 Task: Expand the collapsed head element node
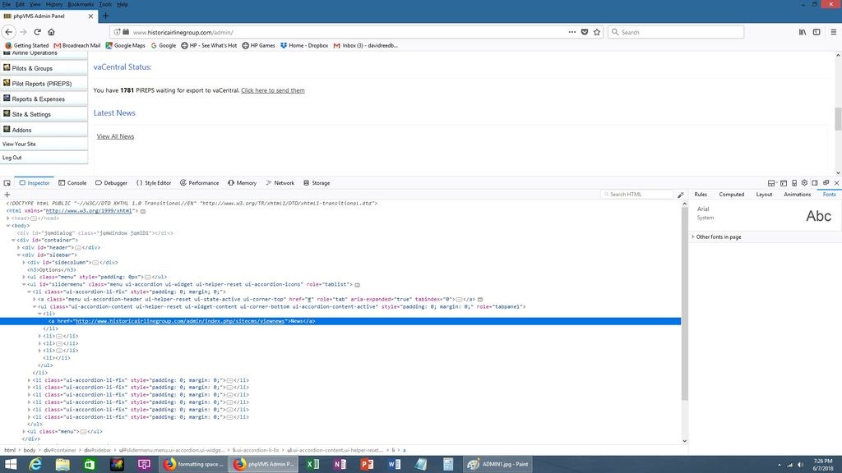(x=8, y=218)
